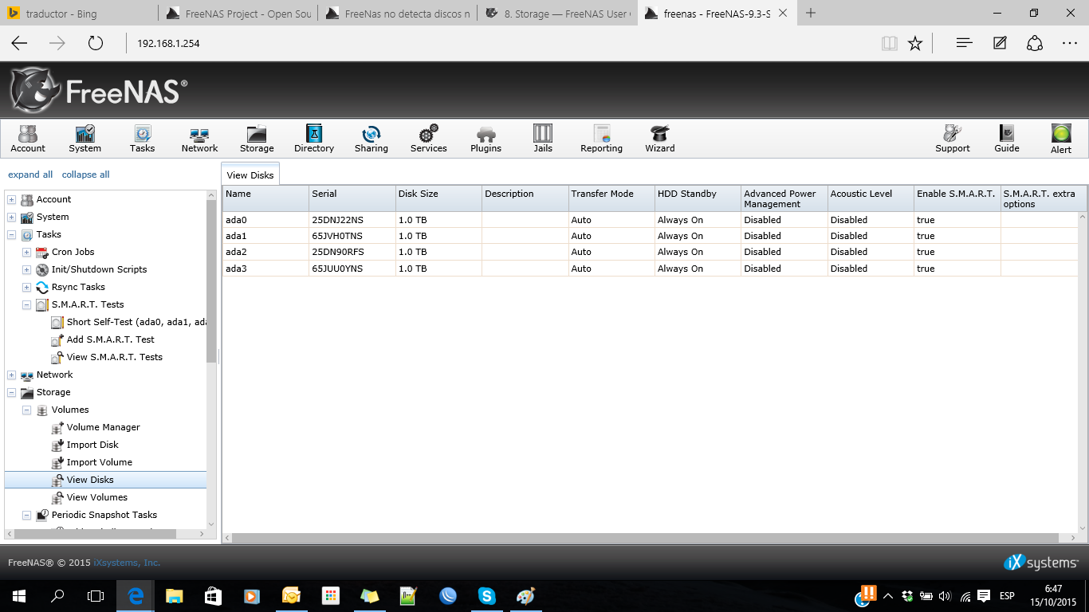Select View Disks tree item

(x=105, y=480)
